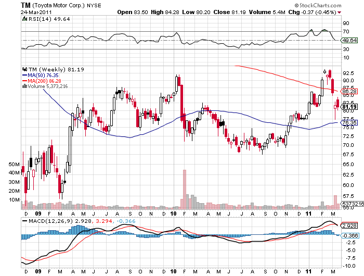Click the red MA(200) legend line marker
Viewport: 364px width, 276px height.
click(24, 81)
